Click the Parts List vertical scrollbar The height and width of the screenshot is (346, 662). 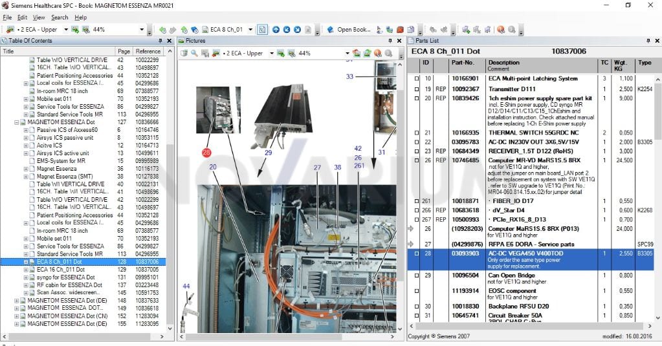point(657,199)
